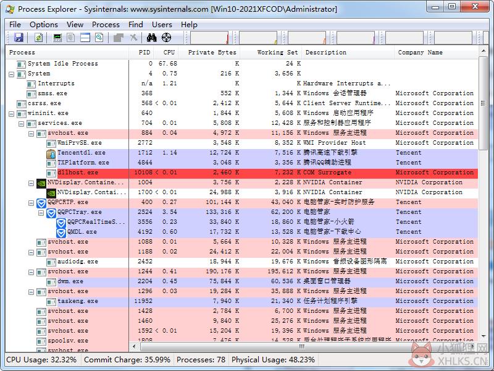Collapse the svchost.exe PID 1244 node
494x371 pixels.
pos(31,272)
